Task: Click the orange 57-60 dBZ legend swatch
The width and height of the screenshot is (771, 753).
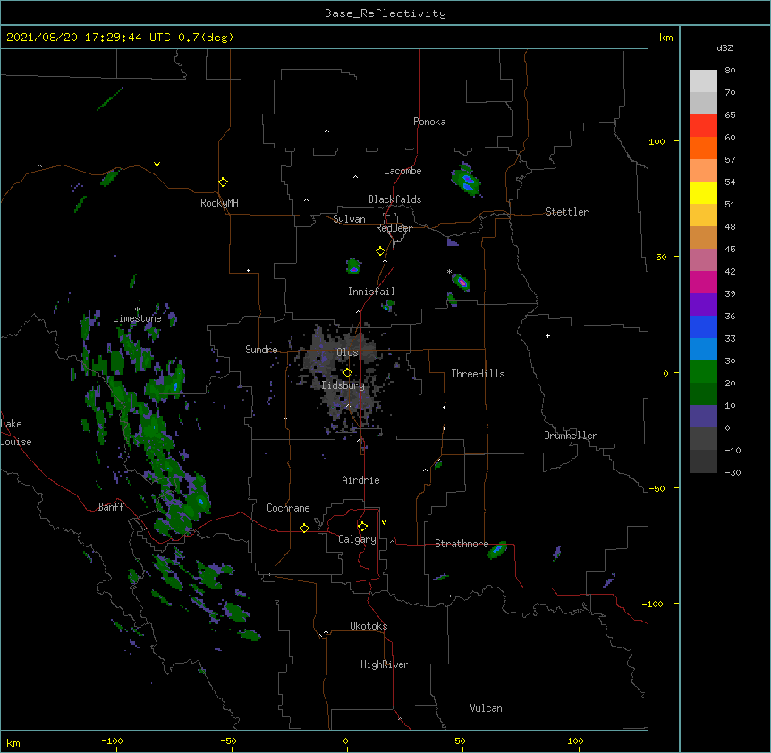Action: (x=703, y=148)
